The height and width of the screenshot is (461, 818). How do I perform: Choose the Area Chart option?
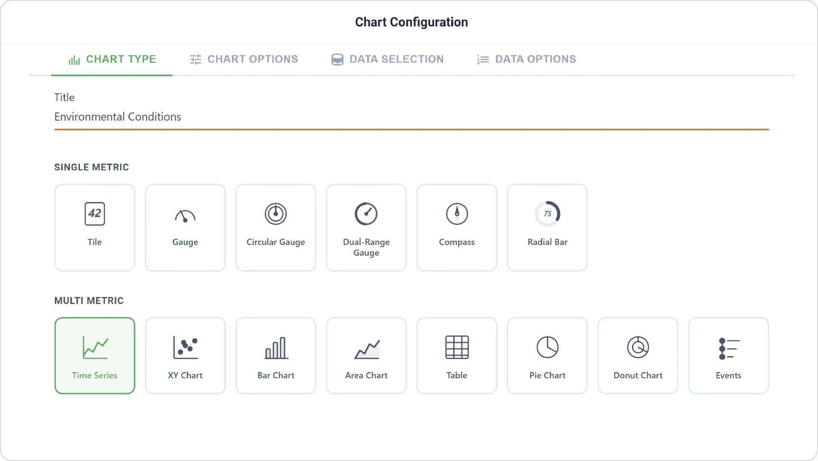click(x=366, y=355)
